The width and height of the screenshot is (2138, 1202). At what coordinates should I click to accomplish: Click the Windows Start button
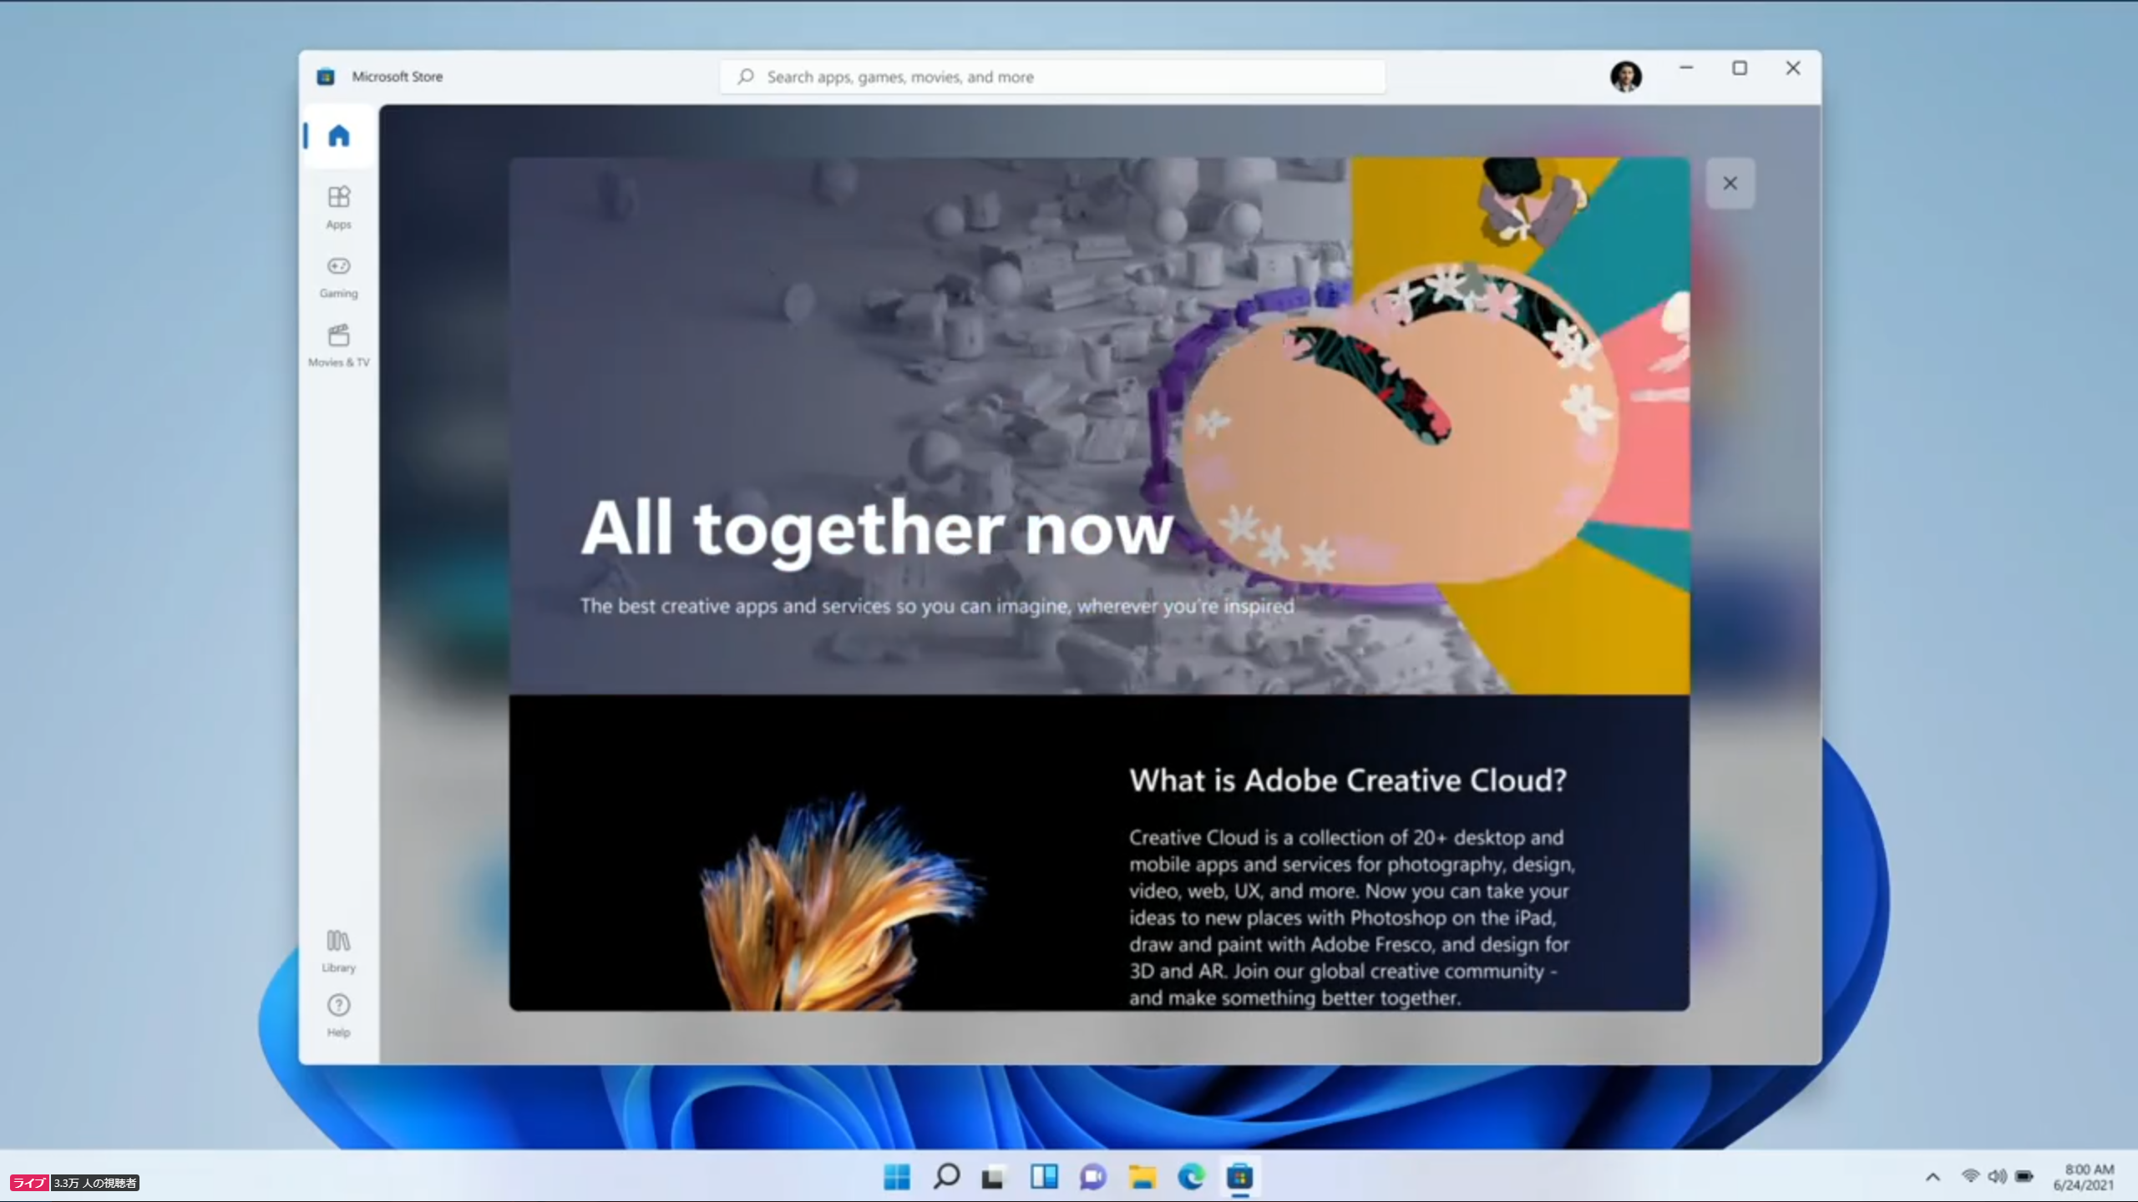tap(897, 1177)
